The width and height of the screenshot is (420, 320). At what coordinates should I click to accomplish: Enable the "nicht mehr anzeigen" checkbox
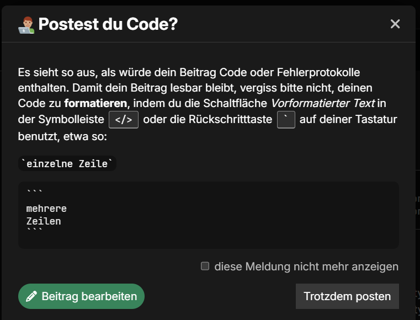click(205, 266)
